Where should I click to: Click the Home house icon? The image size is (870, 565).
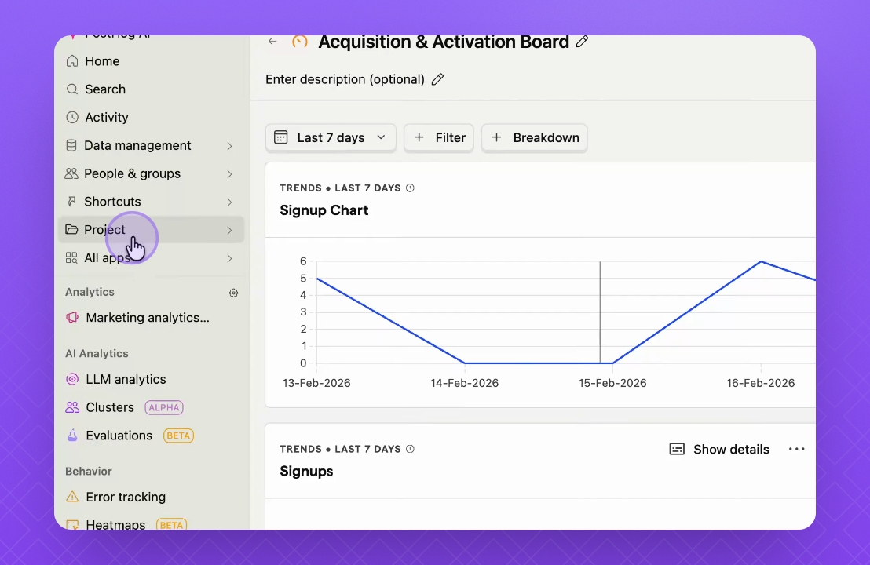(x=72, y=61)
